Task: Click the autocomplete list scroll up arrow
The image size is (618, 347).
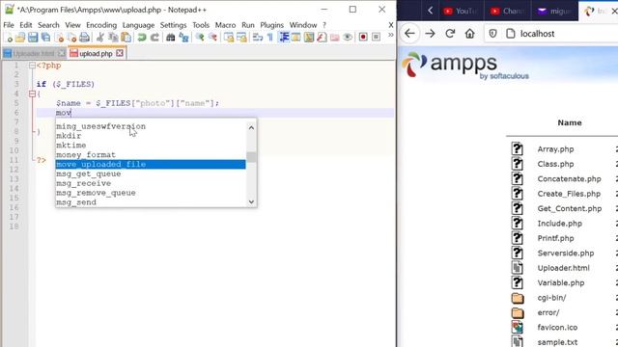Action: pyautogui.click(x=251, y=127)
